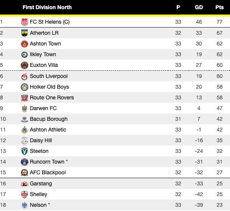Click the Ashton Town crest icon
The width and height of the screenshot is (230, 211).
pos(25,44)
